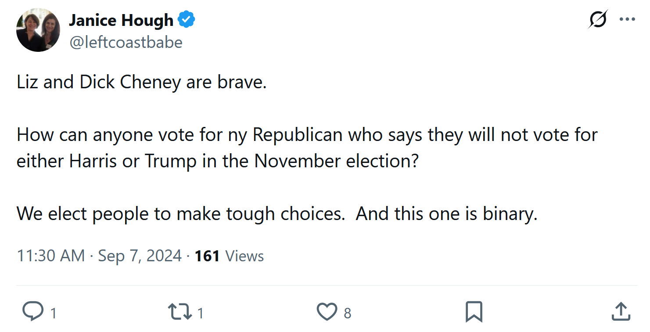Click the 11:30 AM timestamp link
This screenshot has height=332, width=650.
coord(51,256)
